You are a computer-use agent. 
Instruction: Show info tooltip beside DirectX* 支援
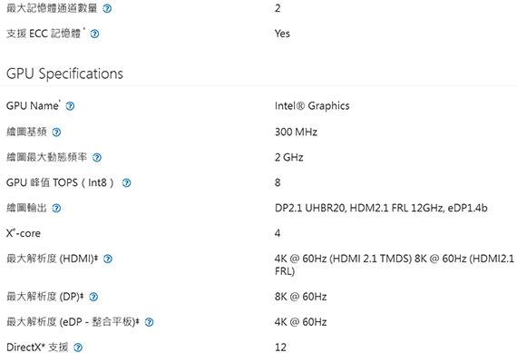pos(78,348)
